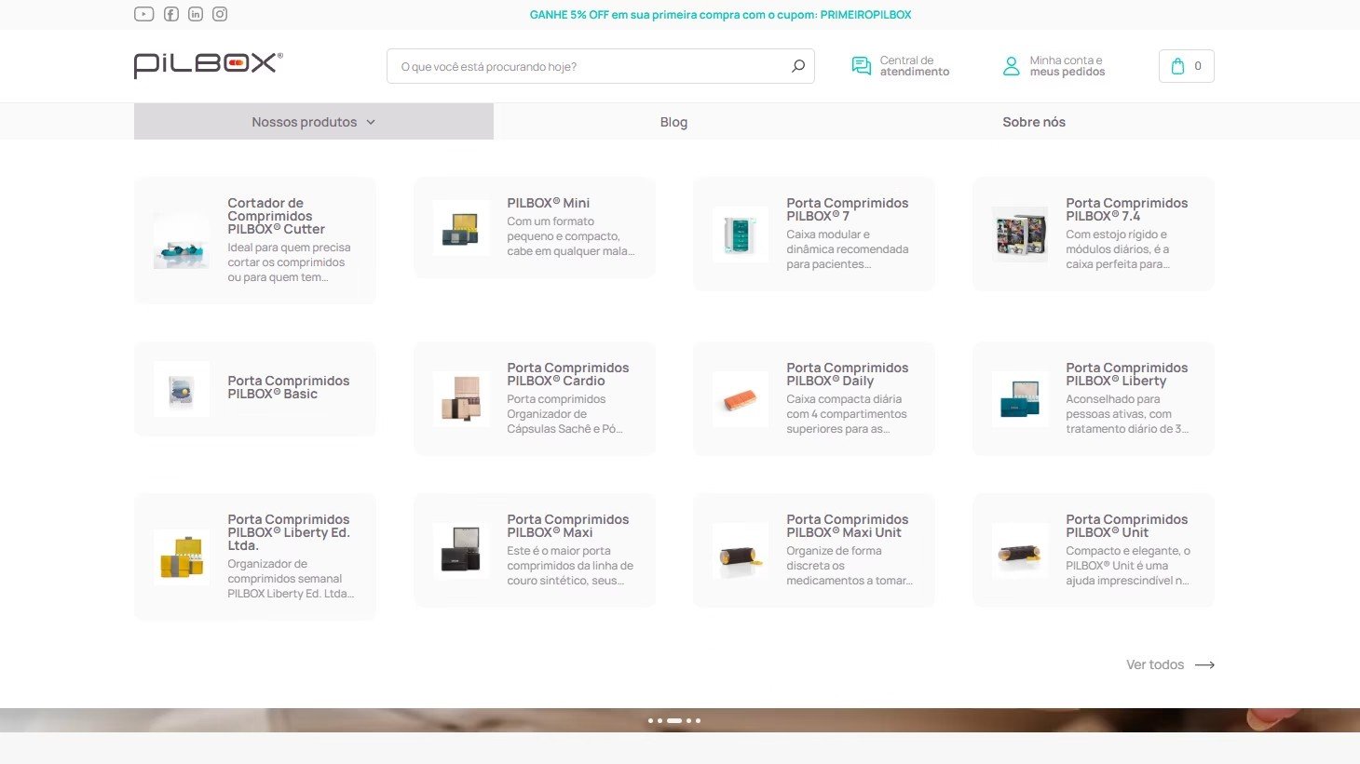Image resolution: width=1360 pixels, height=764 pixels.
Task: Open the shopping bag cart
Action: click(x=1186, y=66)
